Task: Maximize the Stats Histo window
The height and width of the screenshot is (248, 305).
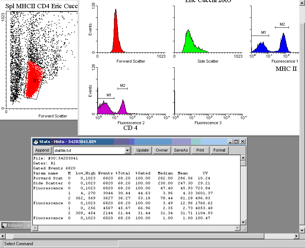Action: 236,141
